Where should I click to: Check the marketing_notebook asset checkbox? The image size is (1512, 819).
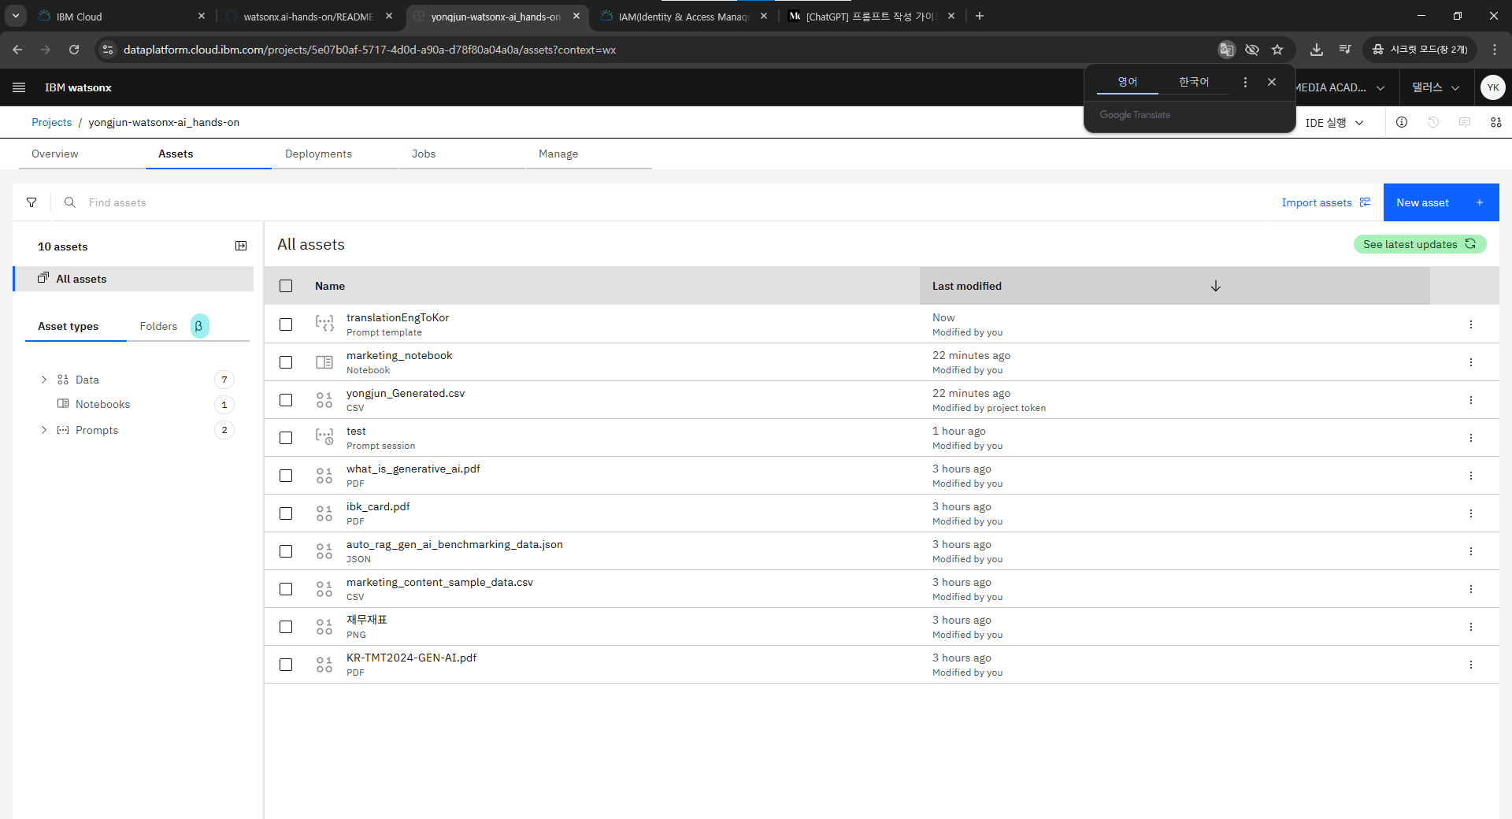click(286, 362)
